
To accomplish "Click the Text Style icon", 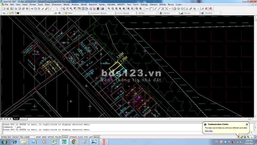I will click(161, 13).
